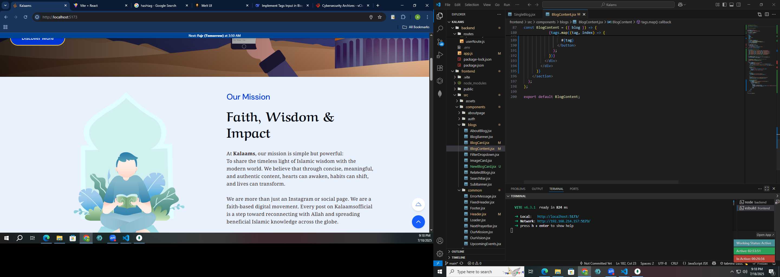Open the Network URL link in terminal
780x277 pixels.
point(564,221)
